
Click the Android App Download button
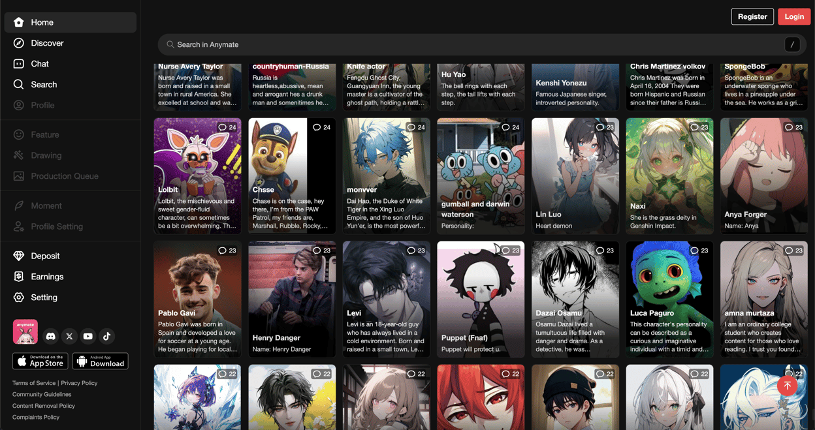tap(100, 361)
